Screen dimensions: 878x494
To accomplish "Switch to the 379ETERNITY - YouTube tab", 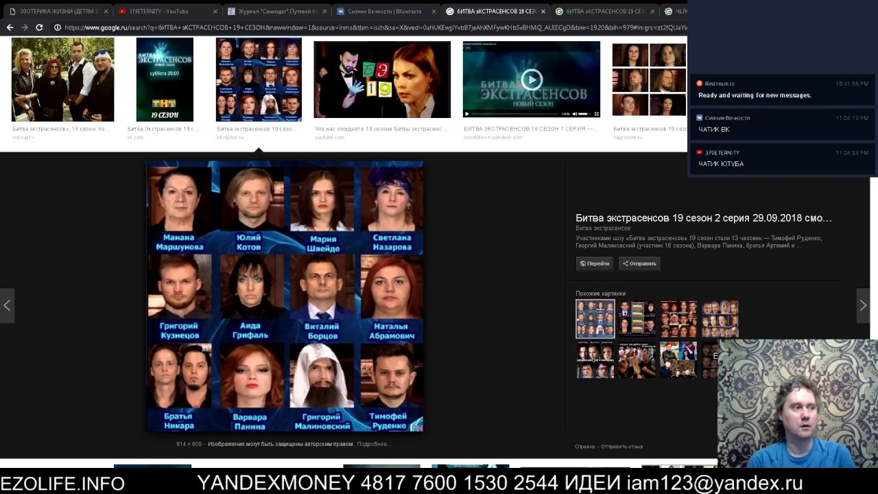I will coord(163,11).
